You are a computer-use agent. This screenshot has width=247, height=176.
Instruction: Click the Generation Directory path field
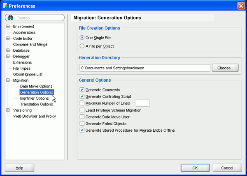[145, 68]
